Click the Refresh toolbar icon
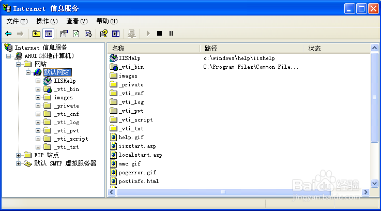The height and width of the screenshot is (211, 381). tap(76, 34)
